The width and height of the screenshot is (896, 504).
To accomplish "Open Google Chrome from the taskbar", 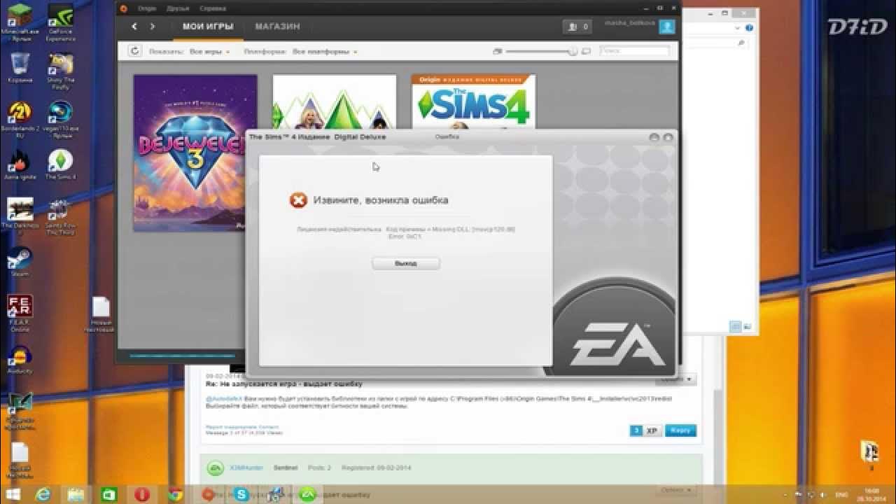I will 175,494.
